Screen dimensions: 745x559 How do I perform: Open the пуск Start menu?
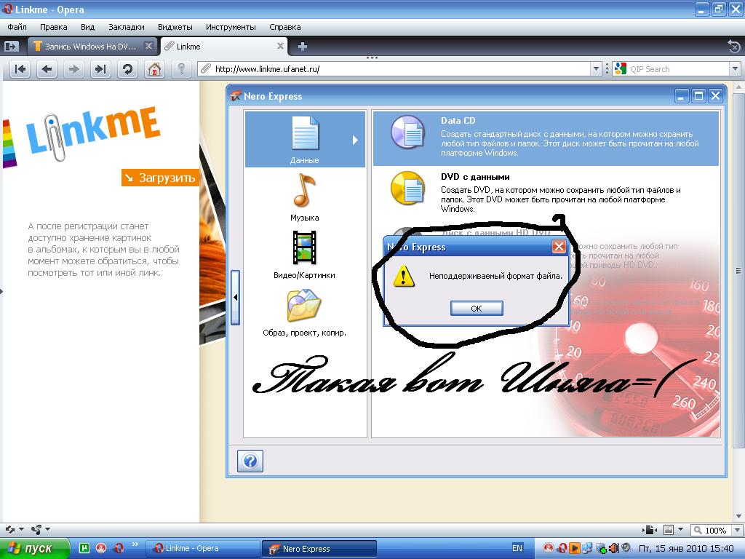click(x=34, y=549)
